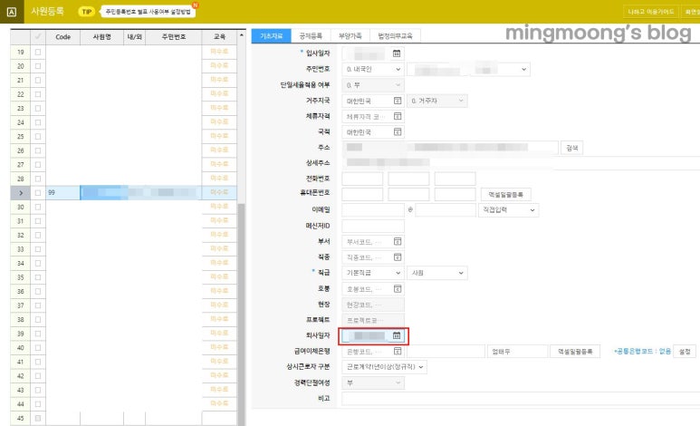This screenshot has height=426, width=700.
Task: Click the 내/외 column header
Action: click(134, 36)
